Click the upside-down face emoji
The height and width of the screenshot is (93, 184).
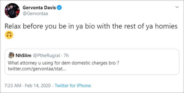coord(9,35)
